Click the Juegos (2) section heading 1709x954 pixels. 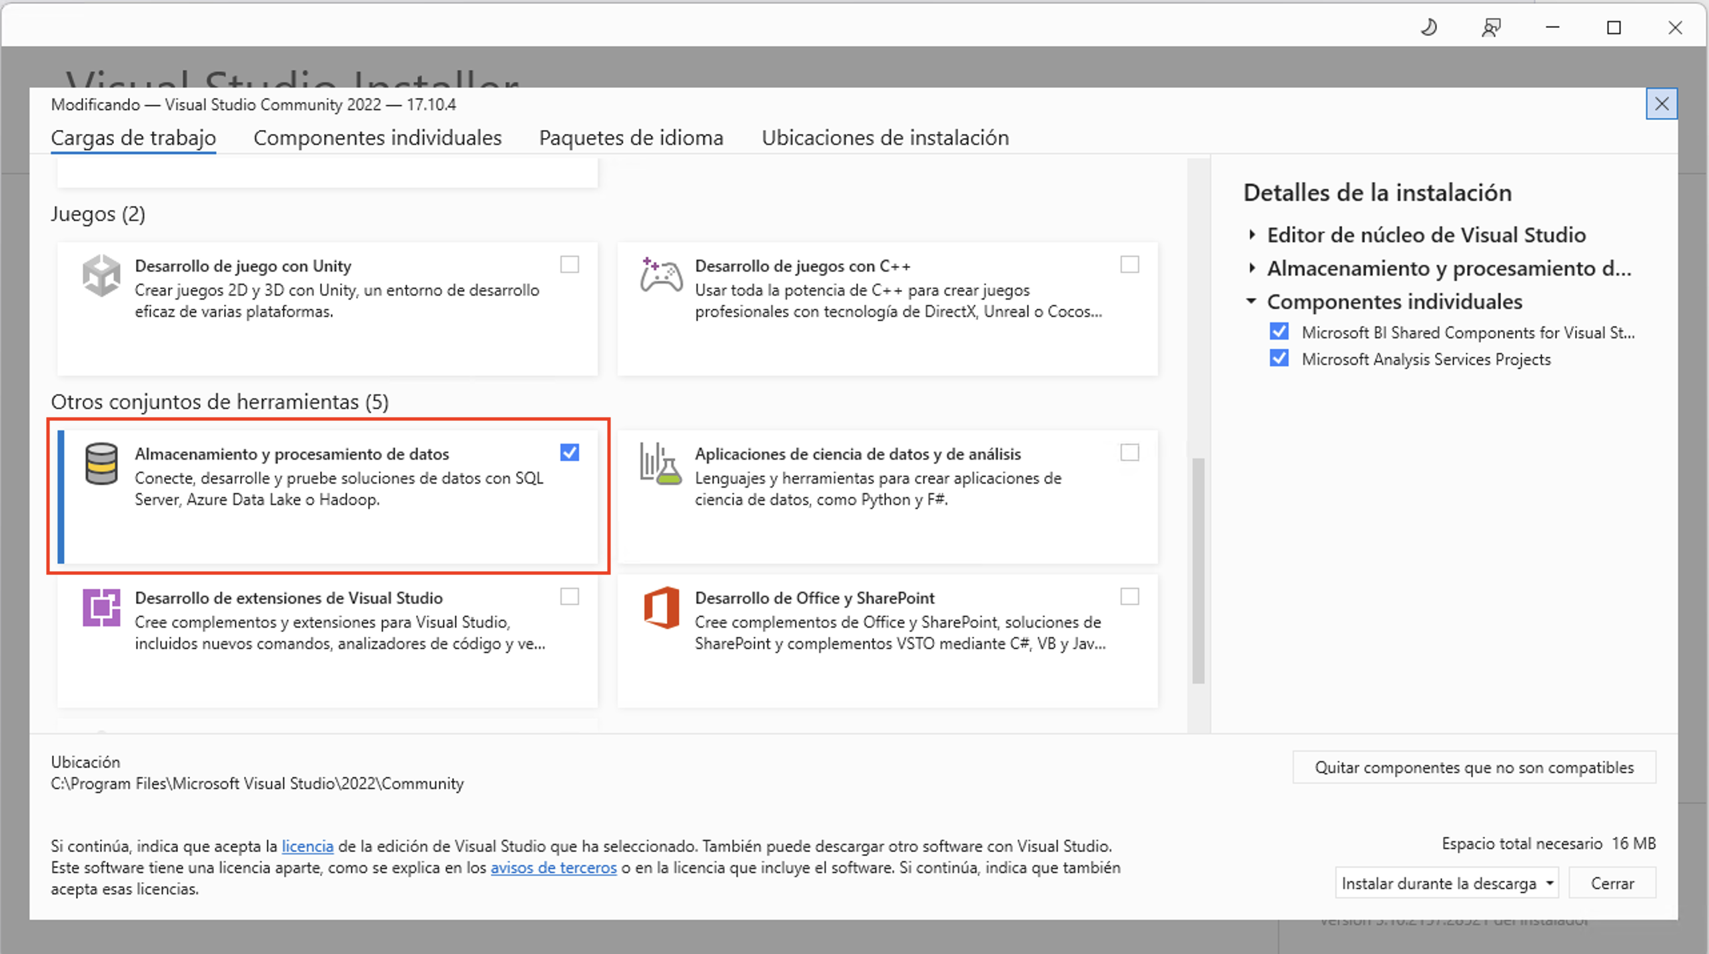tap(98, 213)
